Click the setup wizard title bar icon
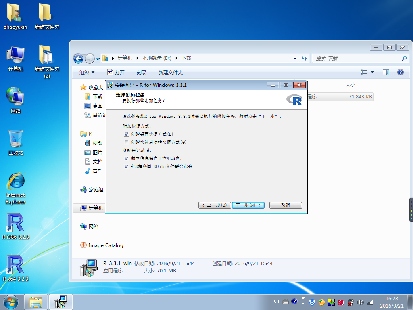This screenshot has height=310, width=413. point(110,85)
